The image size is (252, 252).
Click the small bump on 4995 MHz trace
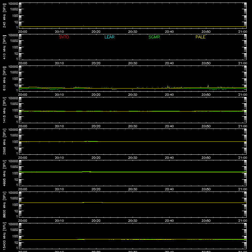(87, 172)
